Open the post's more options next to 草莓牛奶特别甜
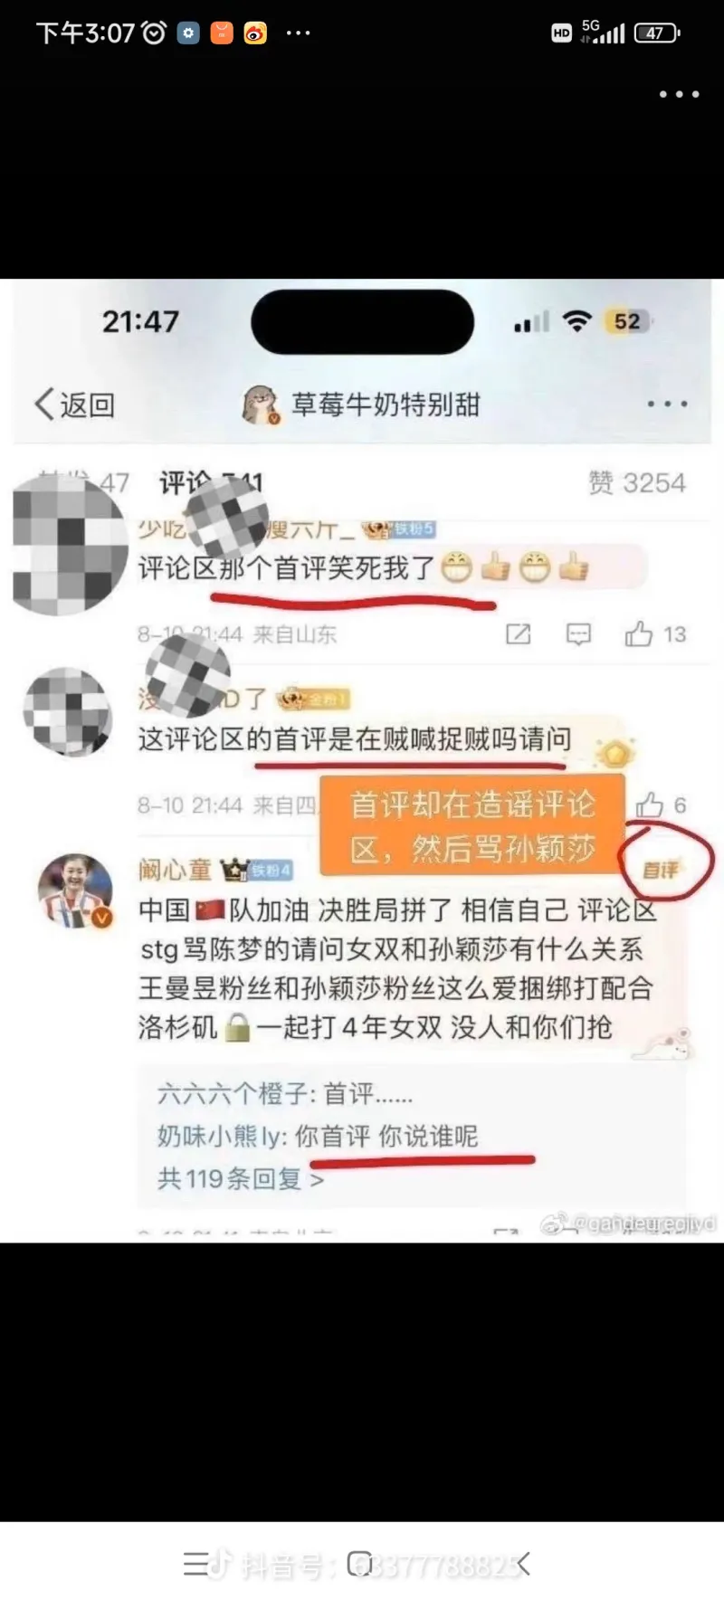Viewport: 724px width, 1609px height. pos(667,404)
